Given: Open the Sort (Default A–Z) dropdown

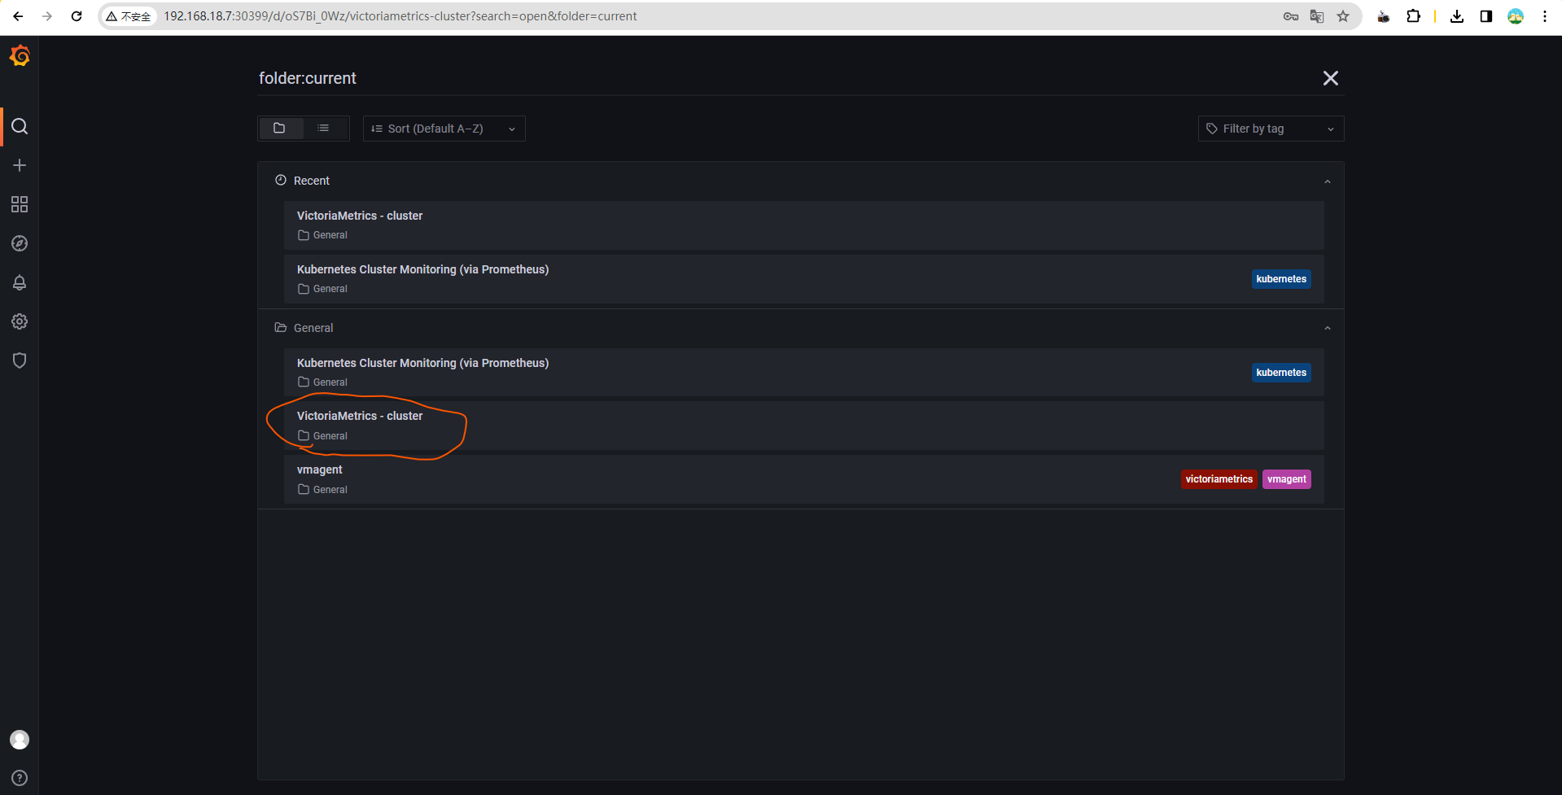Looking at the screenshot, I should coord(444,129).
